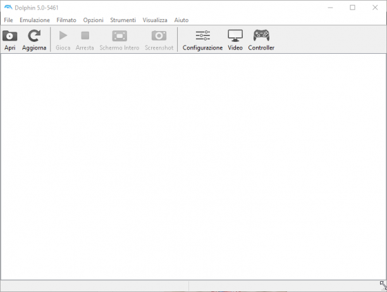The image size is (387, 292).
Task: Open Controller settings gamepad icon
Action: point(261,35)
